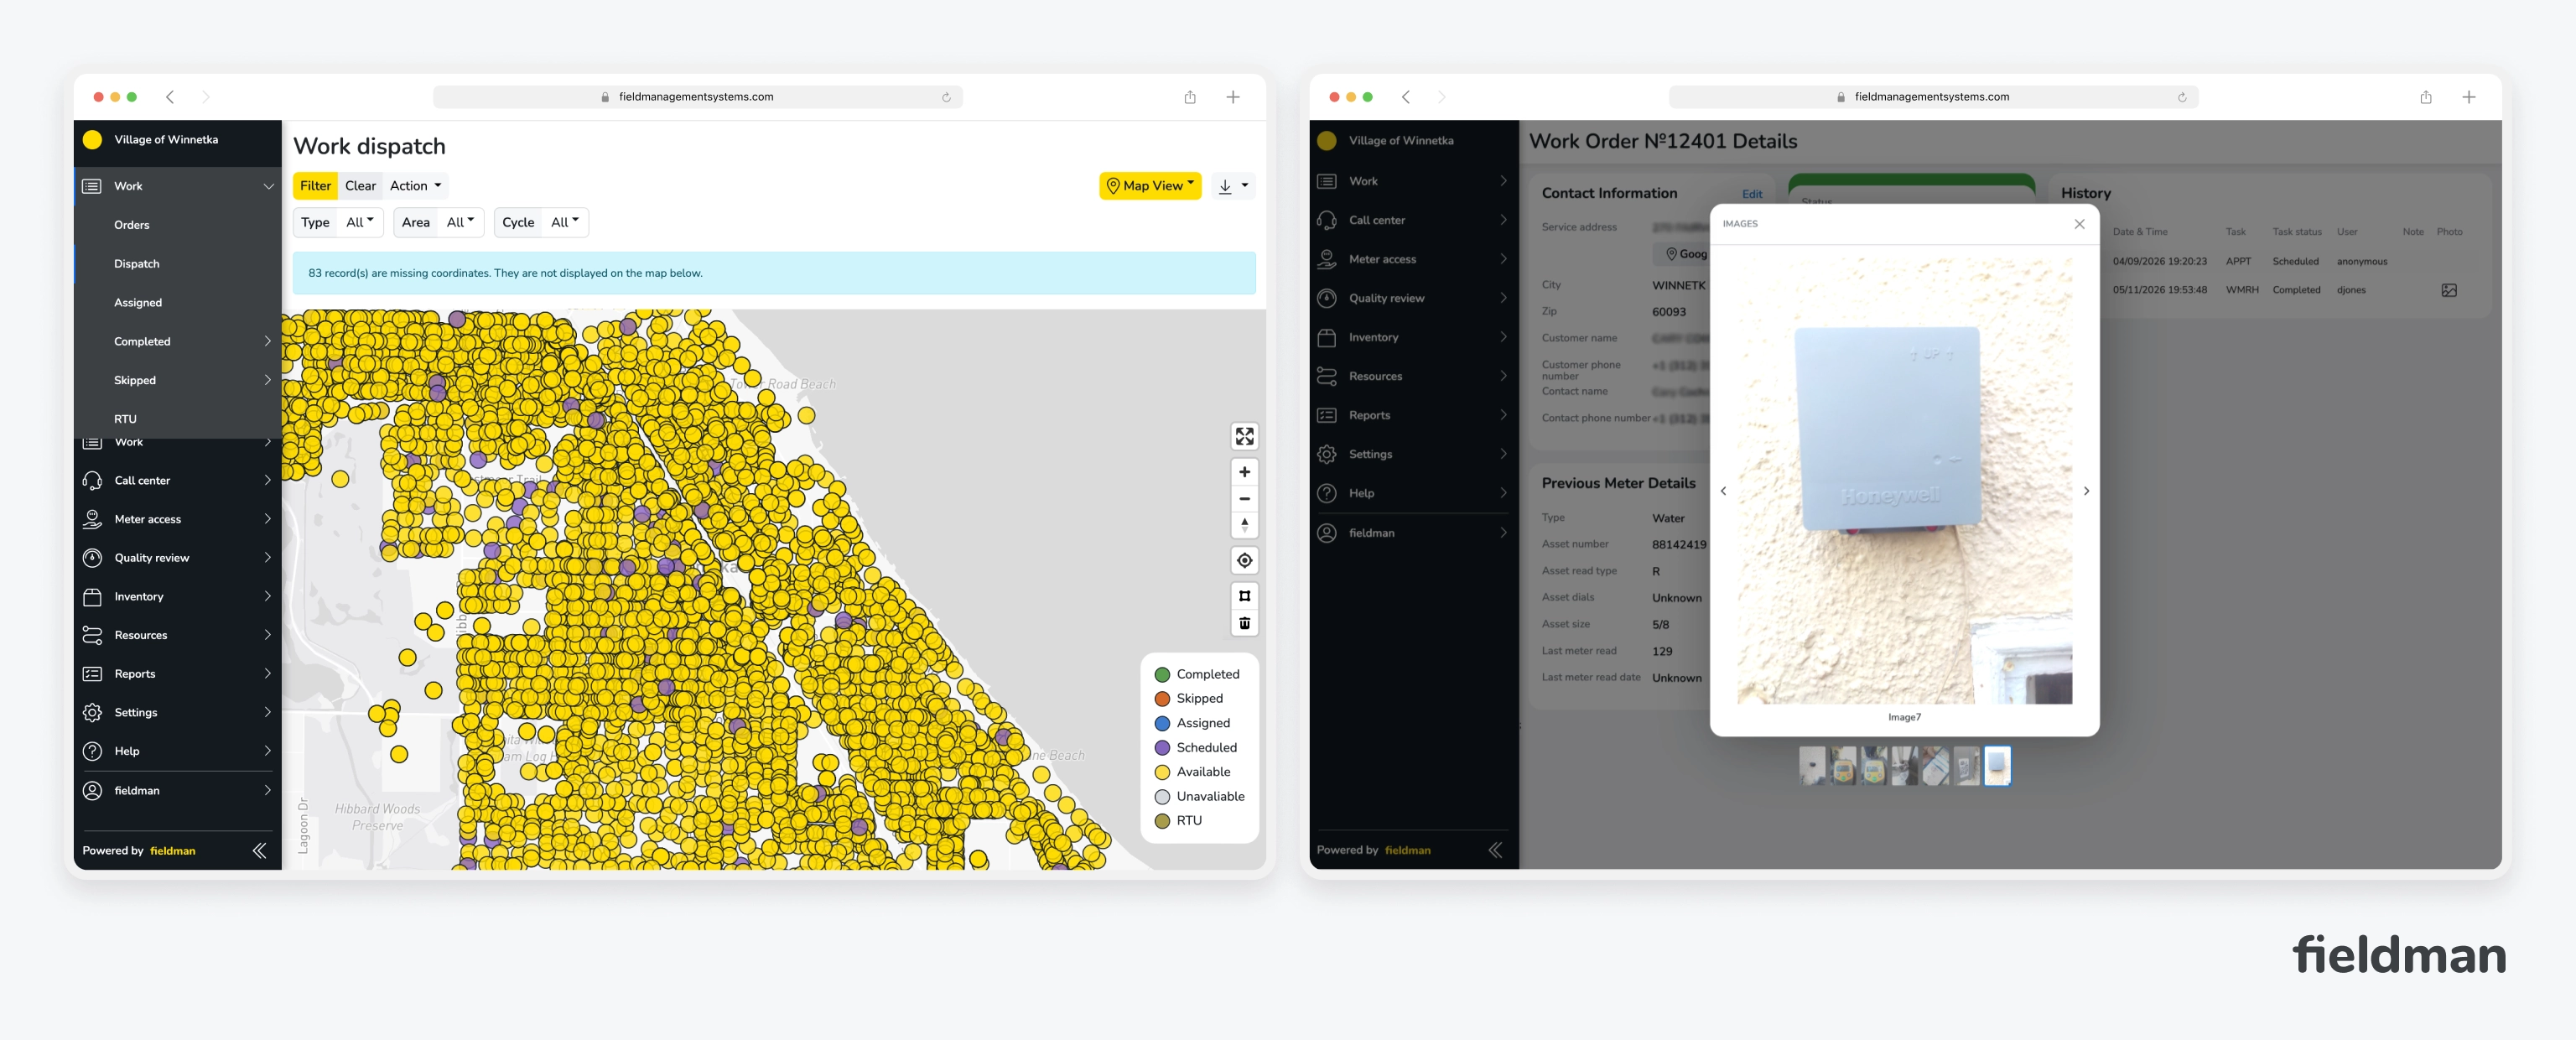The height and width of the screenshot is (1040, 2576).
Task: Open new tab in left browser window
Action: [x=1233, y=97]
